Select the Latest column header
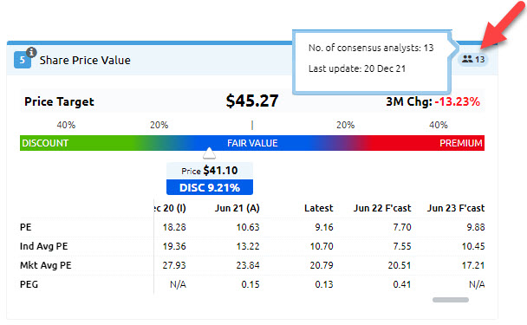Viewport: 527px width, 325px height. (319, 208)
